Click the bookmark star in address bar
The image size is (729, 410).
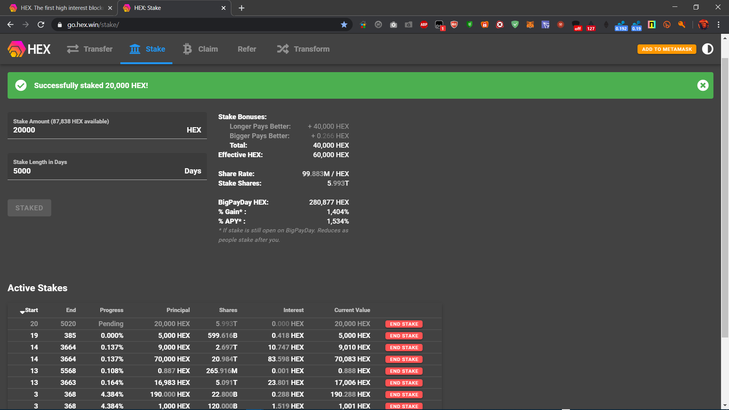coord(344,25)
